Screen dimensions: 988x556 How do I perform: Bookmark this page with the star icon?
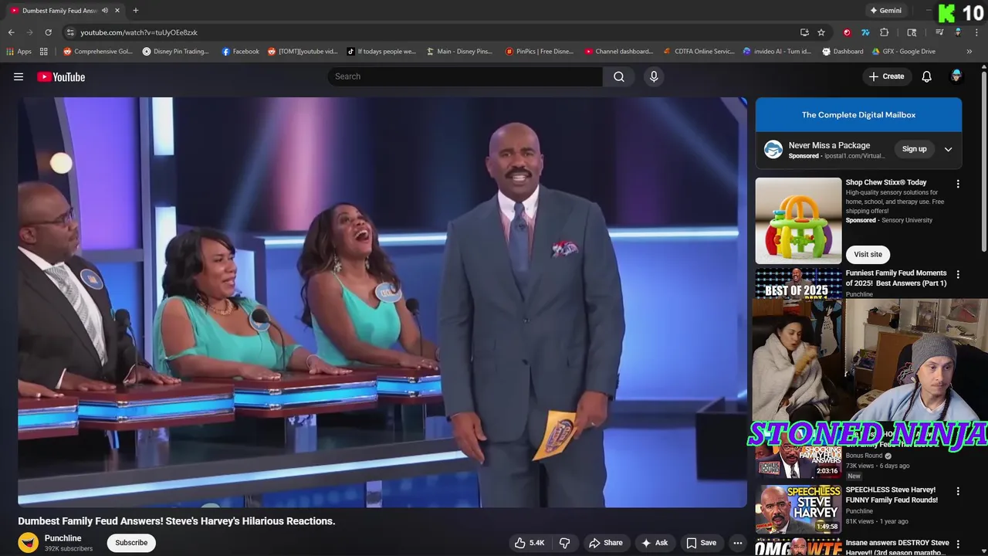(821, 32)
